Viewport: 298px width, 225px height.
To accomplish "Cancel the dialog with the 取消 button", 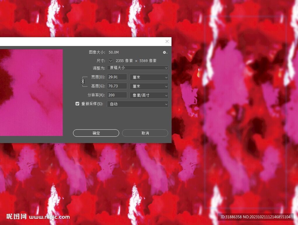I will [145, 133].
